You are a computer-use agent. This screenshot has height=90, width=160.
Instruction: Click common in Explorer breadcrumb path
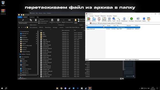coord(61,27)
